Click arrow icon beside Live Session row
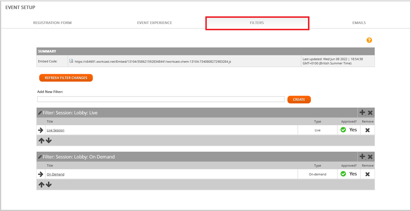This screenshot has width=411, height=211. pos(41,130)
